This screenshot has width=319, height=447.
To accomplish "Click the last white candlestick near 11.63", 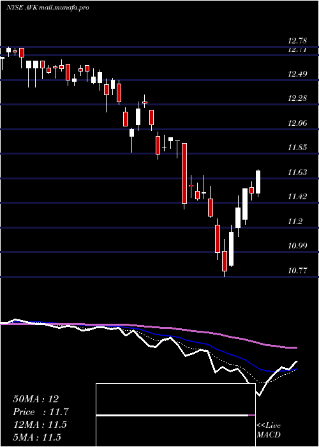I will (258, 182).
